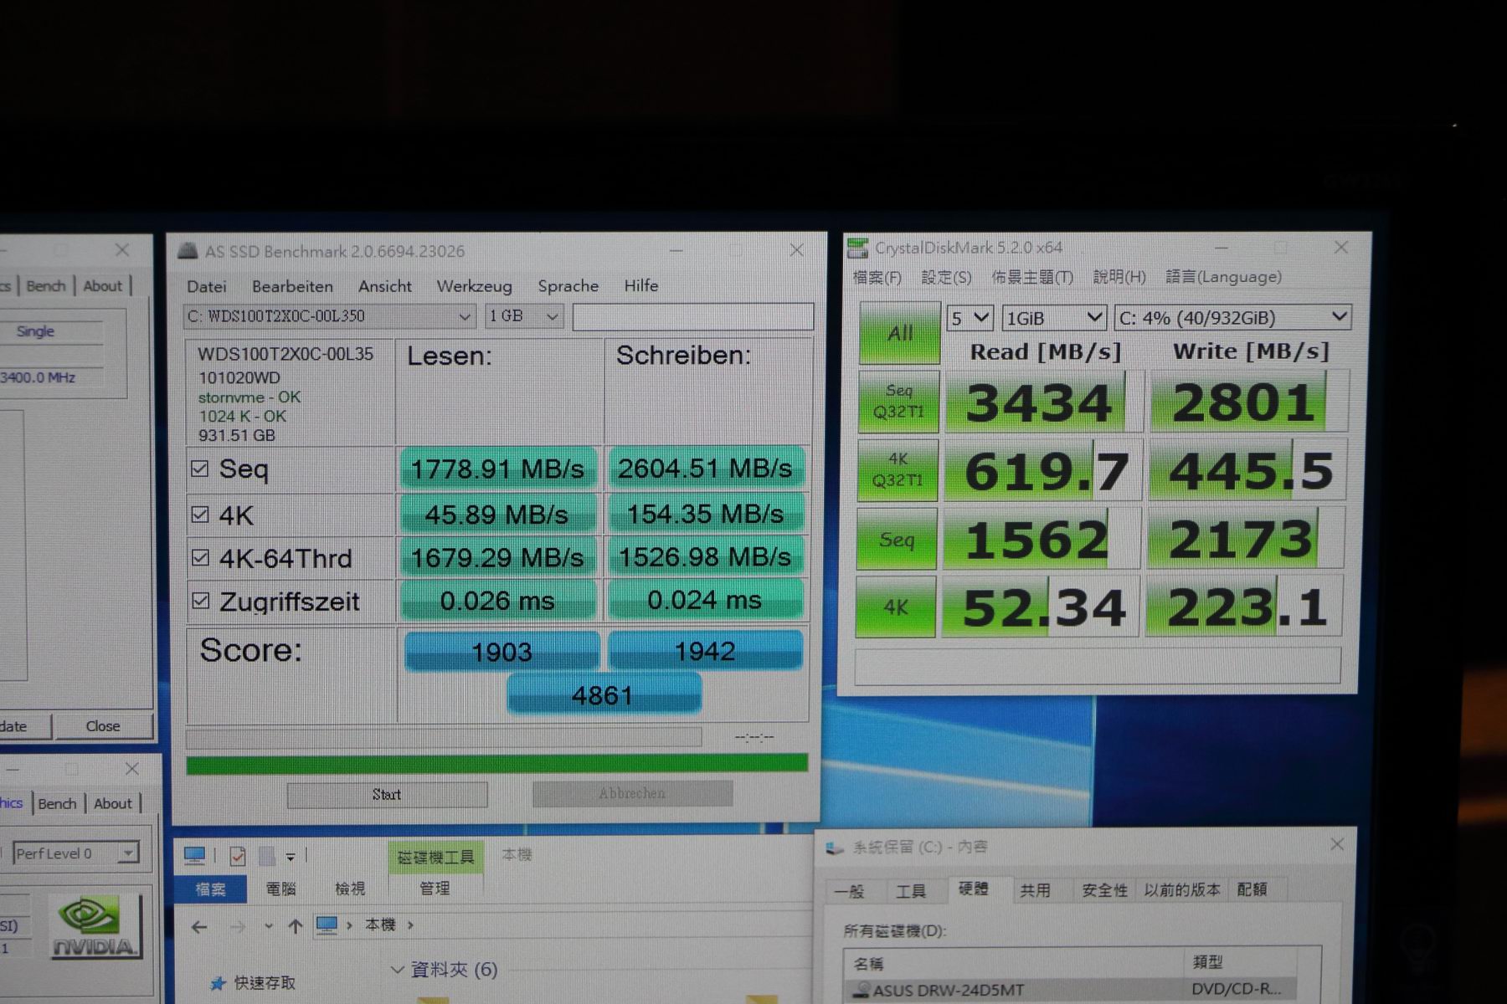Select the 配額 tab in the properties dialog
The image size is (1507, 1004).
click(x=1252, y=889)
